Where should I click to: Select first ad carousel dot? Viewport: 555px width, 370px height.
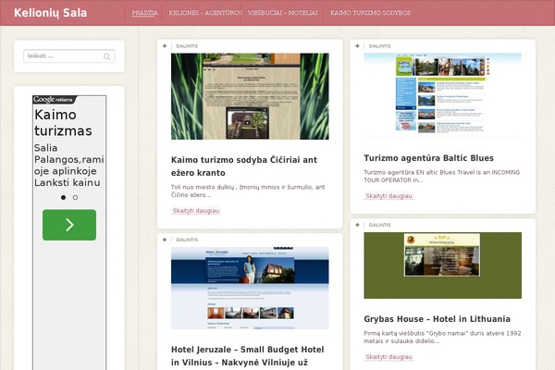[63, 198]
